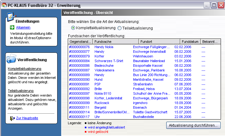Click the green arrow icon beside Allgemein
225x136 pixels.
[x=12, y=27]
